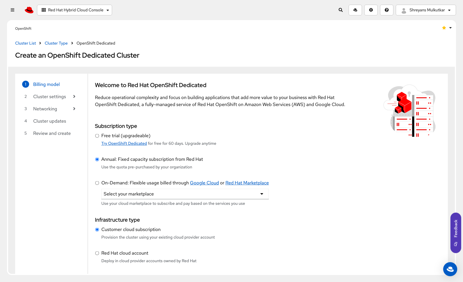The width and height of the screenshot is (463, 282).
Task: Expand Networking step chevron
Action: [x=74, y=109]
